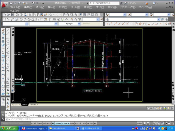The height and width of the screenshot is (131, 175).
Task: Click the Help question mark toolbar icon
Action: (101, 14)
